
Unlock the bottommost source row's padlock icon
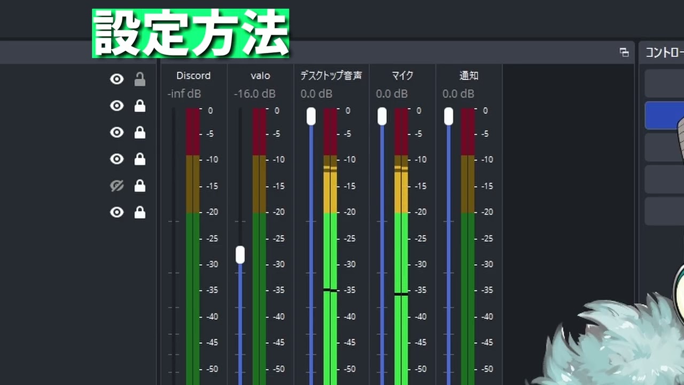click(139, 212)
